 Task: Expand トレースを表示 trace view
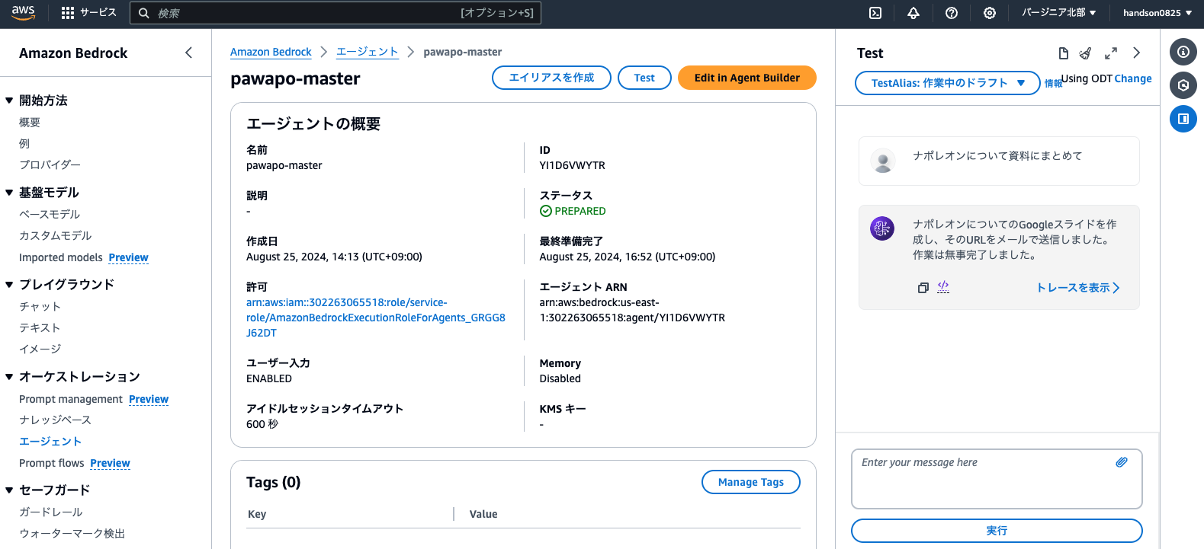pos(1077,288)
